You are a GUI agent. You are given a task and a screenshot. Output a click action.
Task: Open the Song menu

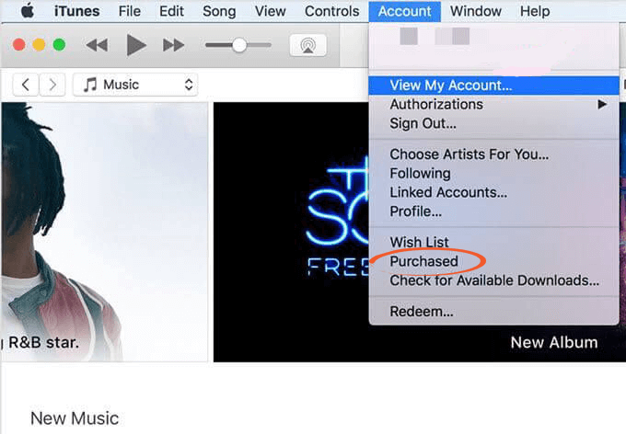(219, 11)
